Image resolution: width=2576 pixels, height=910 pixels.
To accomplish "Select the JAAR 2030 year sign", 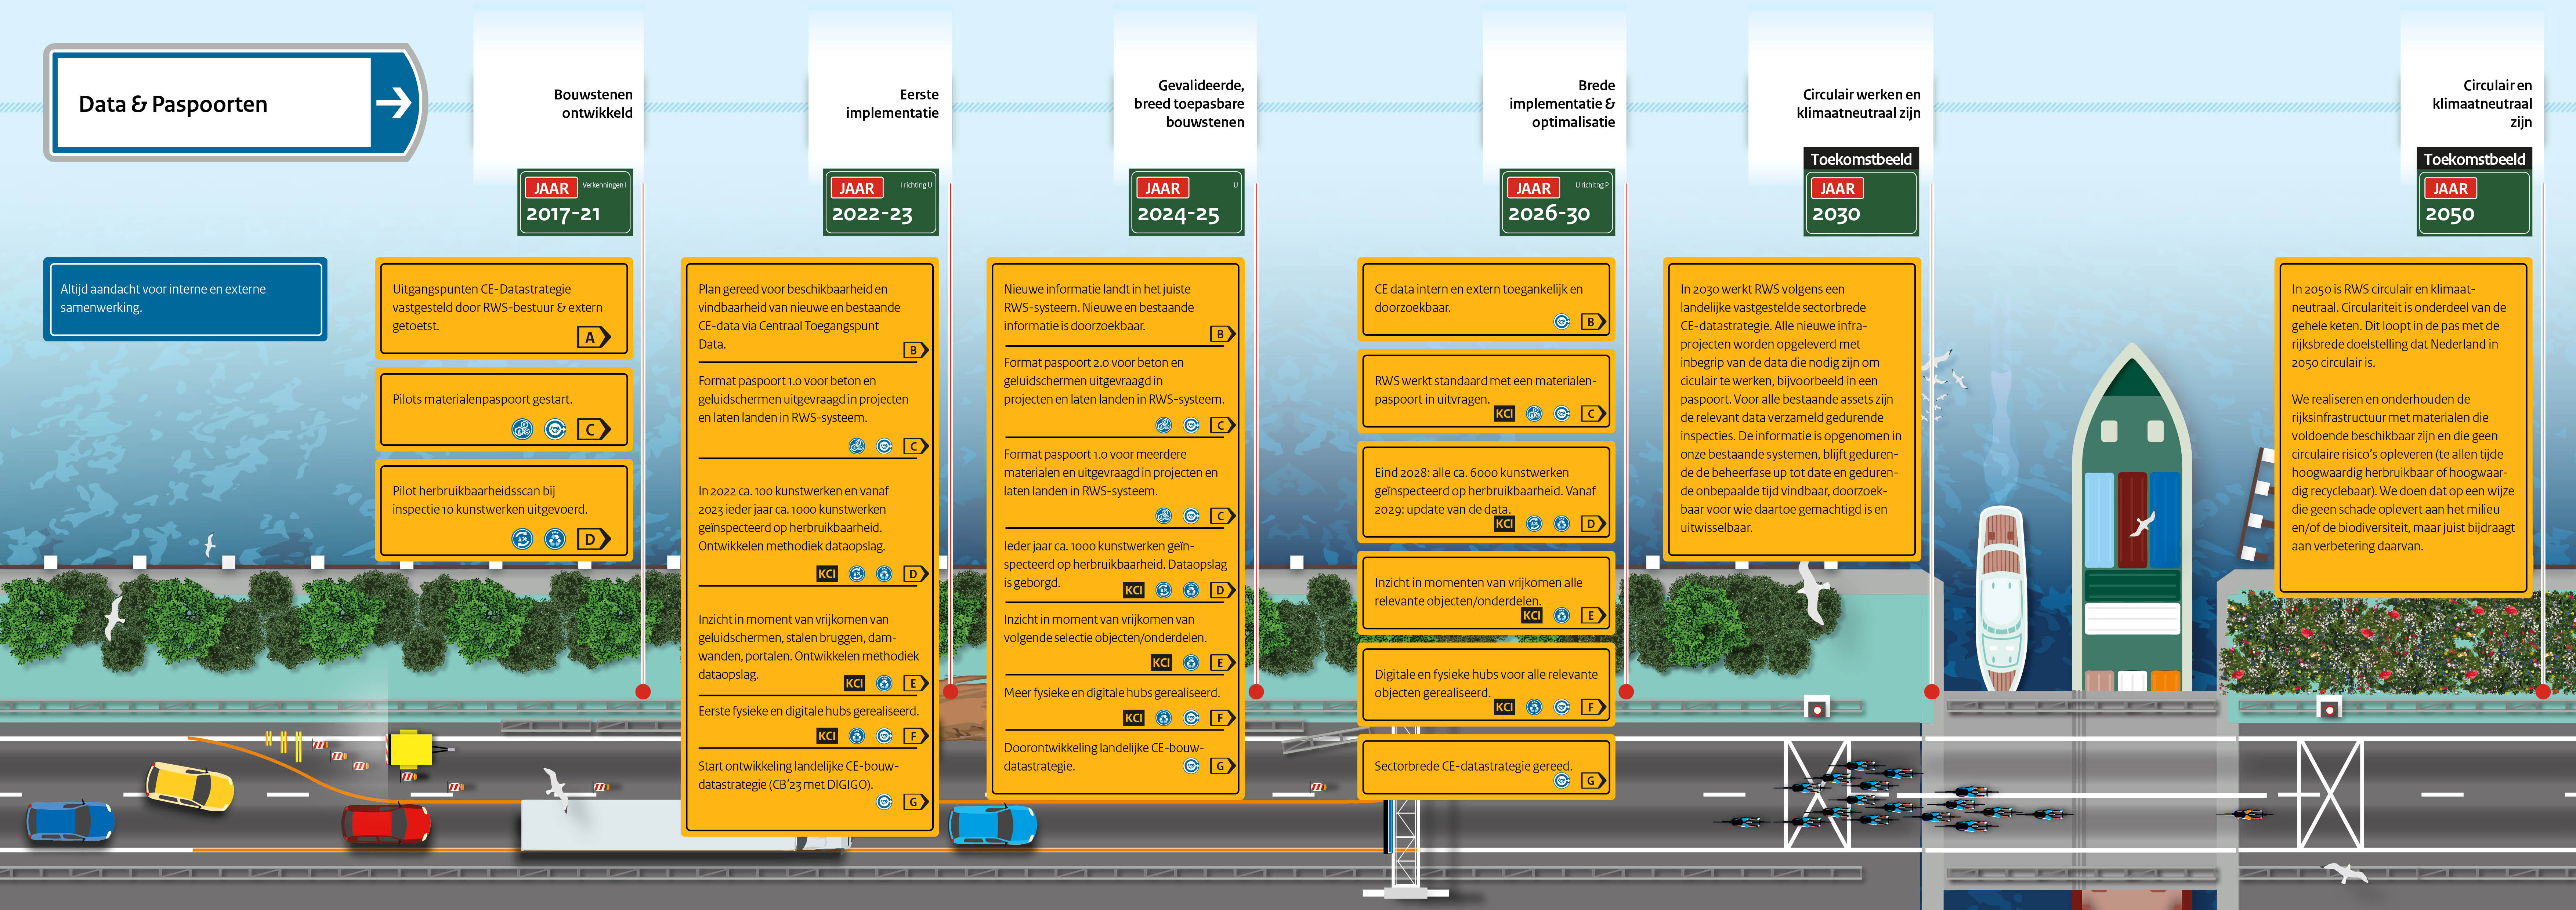I will [1861, 204].
